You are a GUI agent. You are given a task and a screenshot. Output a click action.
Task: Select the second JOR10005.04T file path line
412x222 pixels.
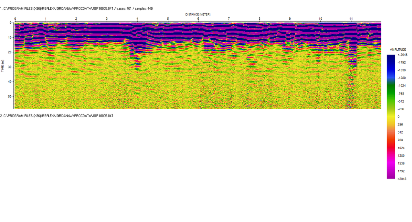coord(57,116)
